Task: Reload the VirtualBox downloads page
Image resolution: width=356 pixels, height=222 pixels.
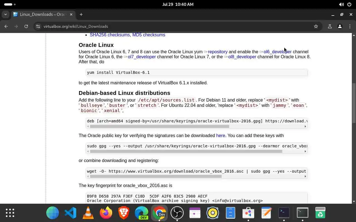Action: (26, 26)
